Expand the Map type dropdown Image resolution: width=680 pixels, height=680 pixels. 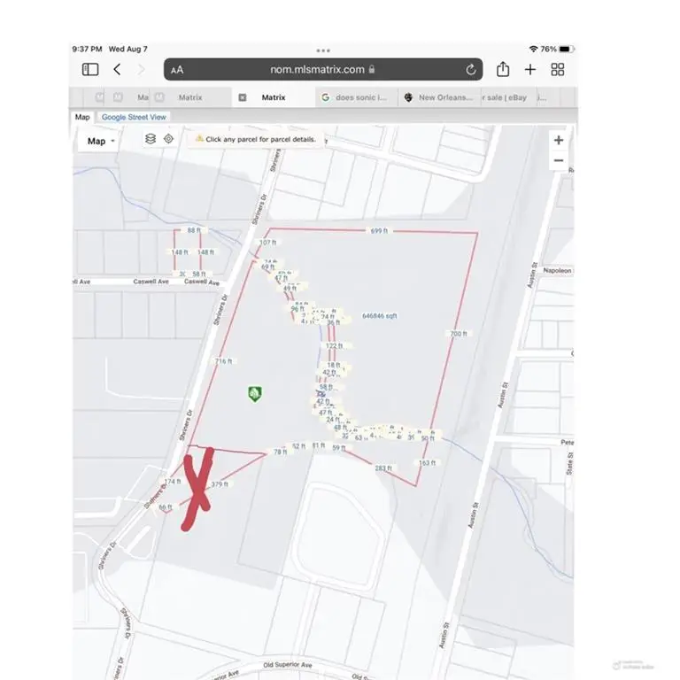[101, 141]
